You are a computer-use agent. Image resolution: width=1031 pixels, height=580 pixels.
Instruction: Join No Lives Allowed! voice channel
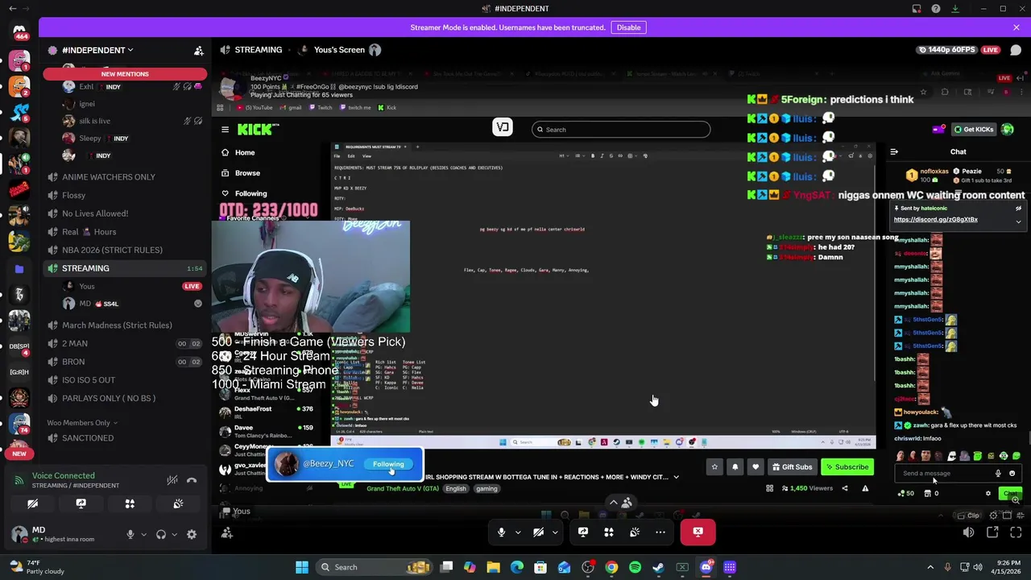(x=125, y=213)
